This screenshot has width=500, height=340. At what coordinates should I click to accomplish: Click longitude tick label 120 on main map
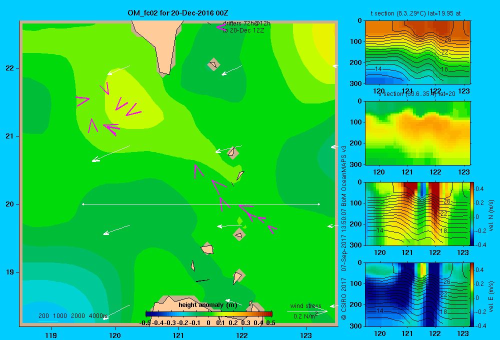point(115,335)
